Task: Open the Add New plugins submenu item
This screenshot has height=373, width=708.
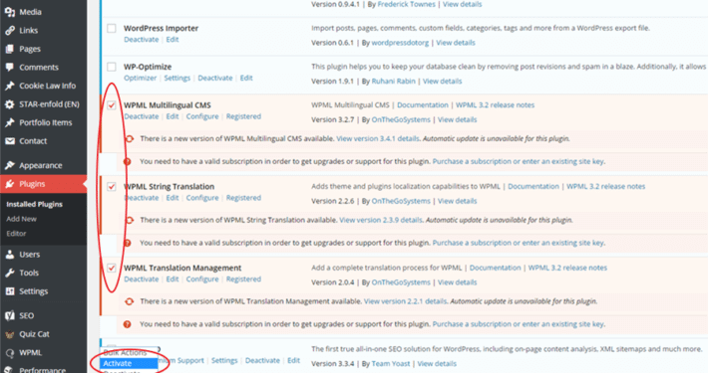Action: point(21,219)
